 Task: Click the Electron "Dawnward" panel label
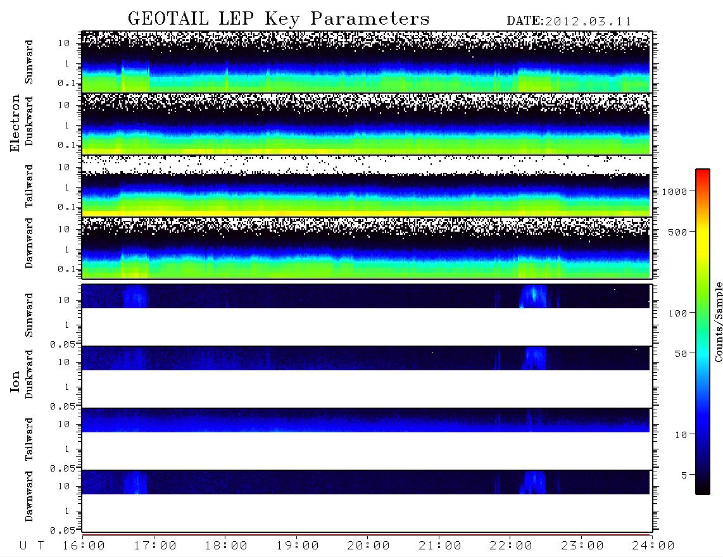29,243
